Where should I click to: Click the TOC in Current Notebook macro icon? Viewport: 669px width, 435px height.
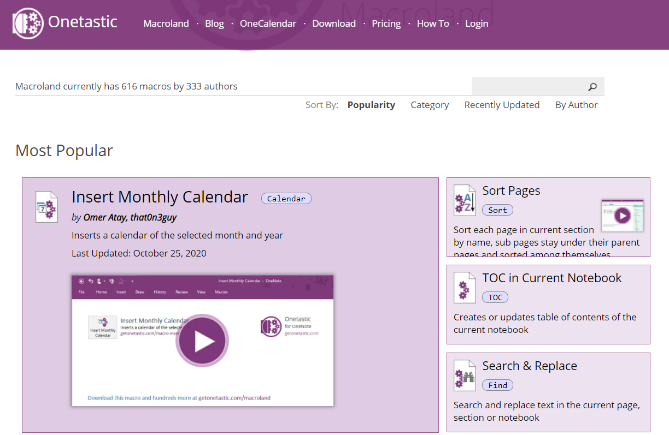click(x=465, y=288)
